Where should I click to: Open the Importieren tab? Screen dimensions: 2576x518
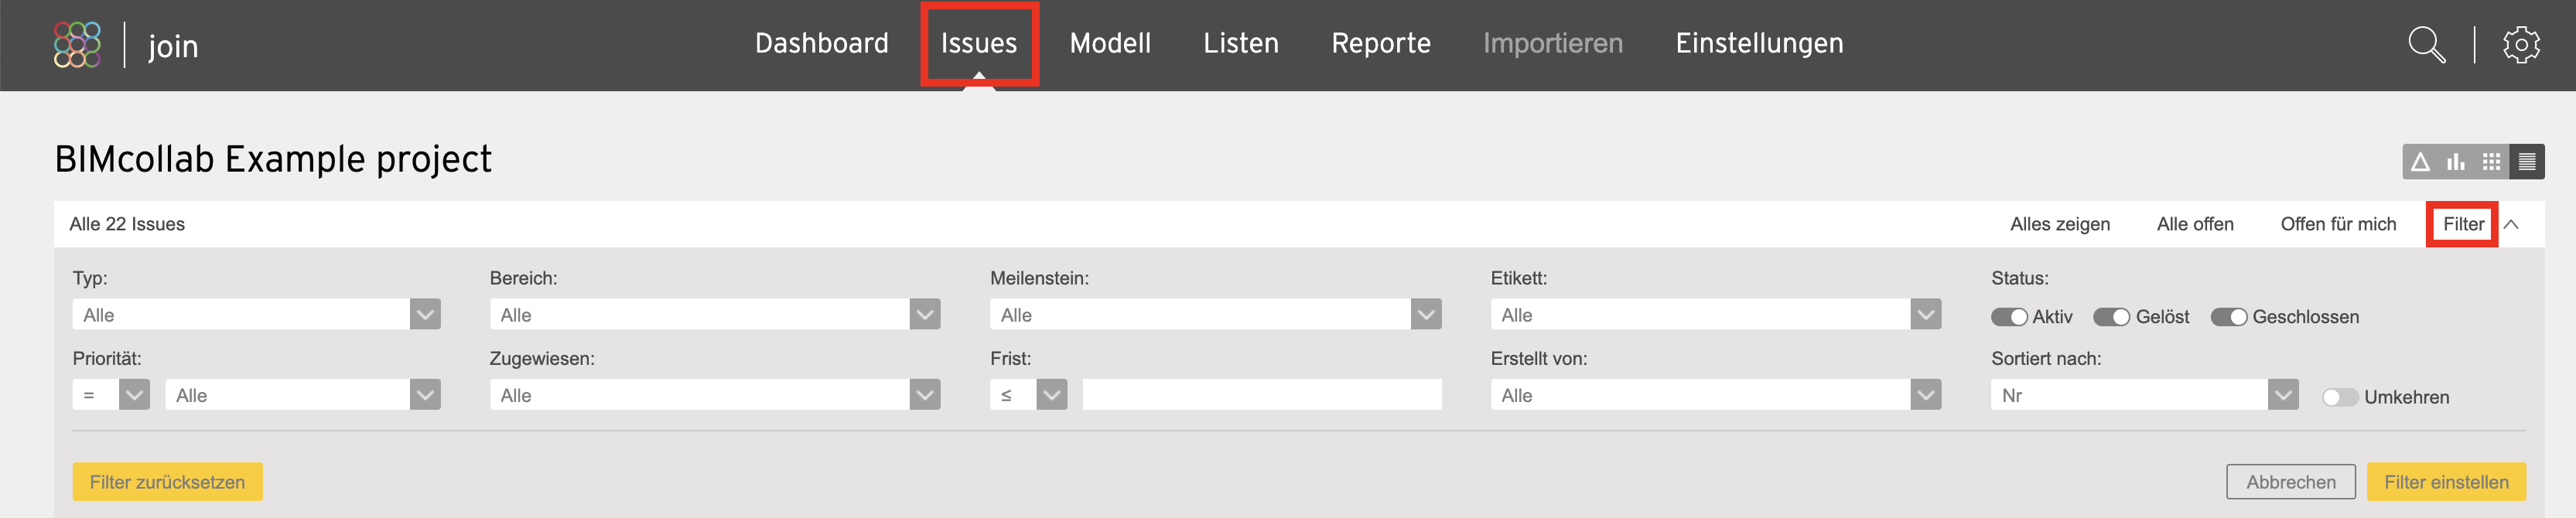(x=1553, y=43)
